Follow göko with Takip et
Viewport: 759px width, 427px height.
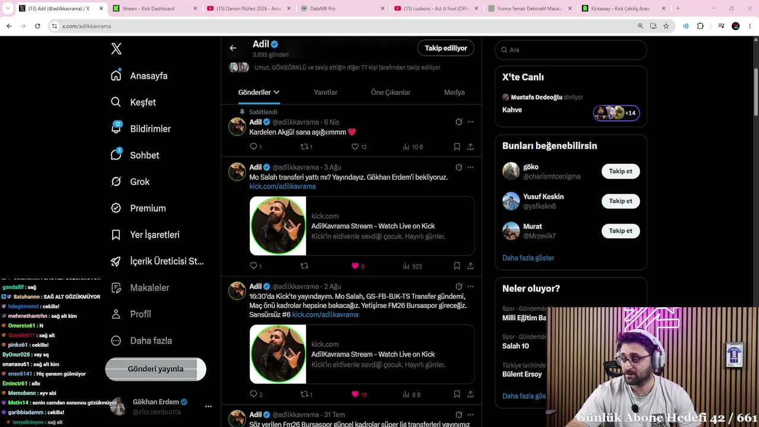(x=620, y=171)
